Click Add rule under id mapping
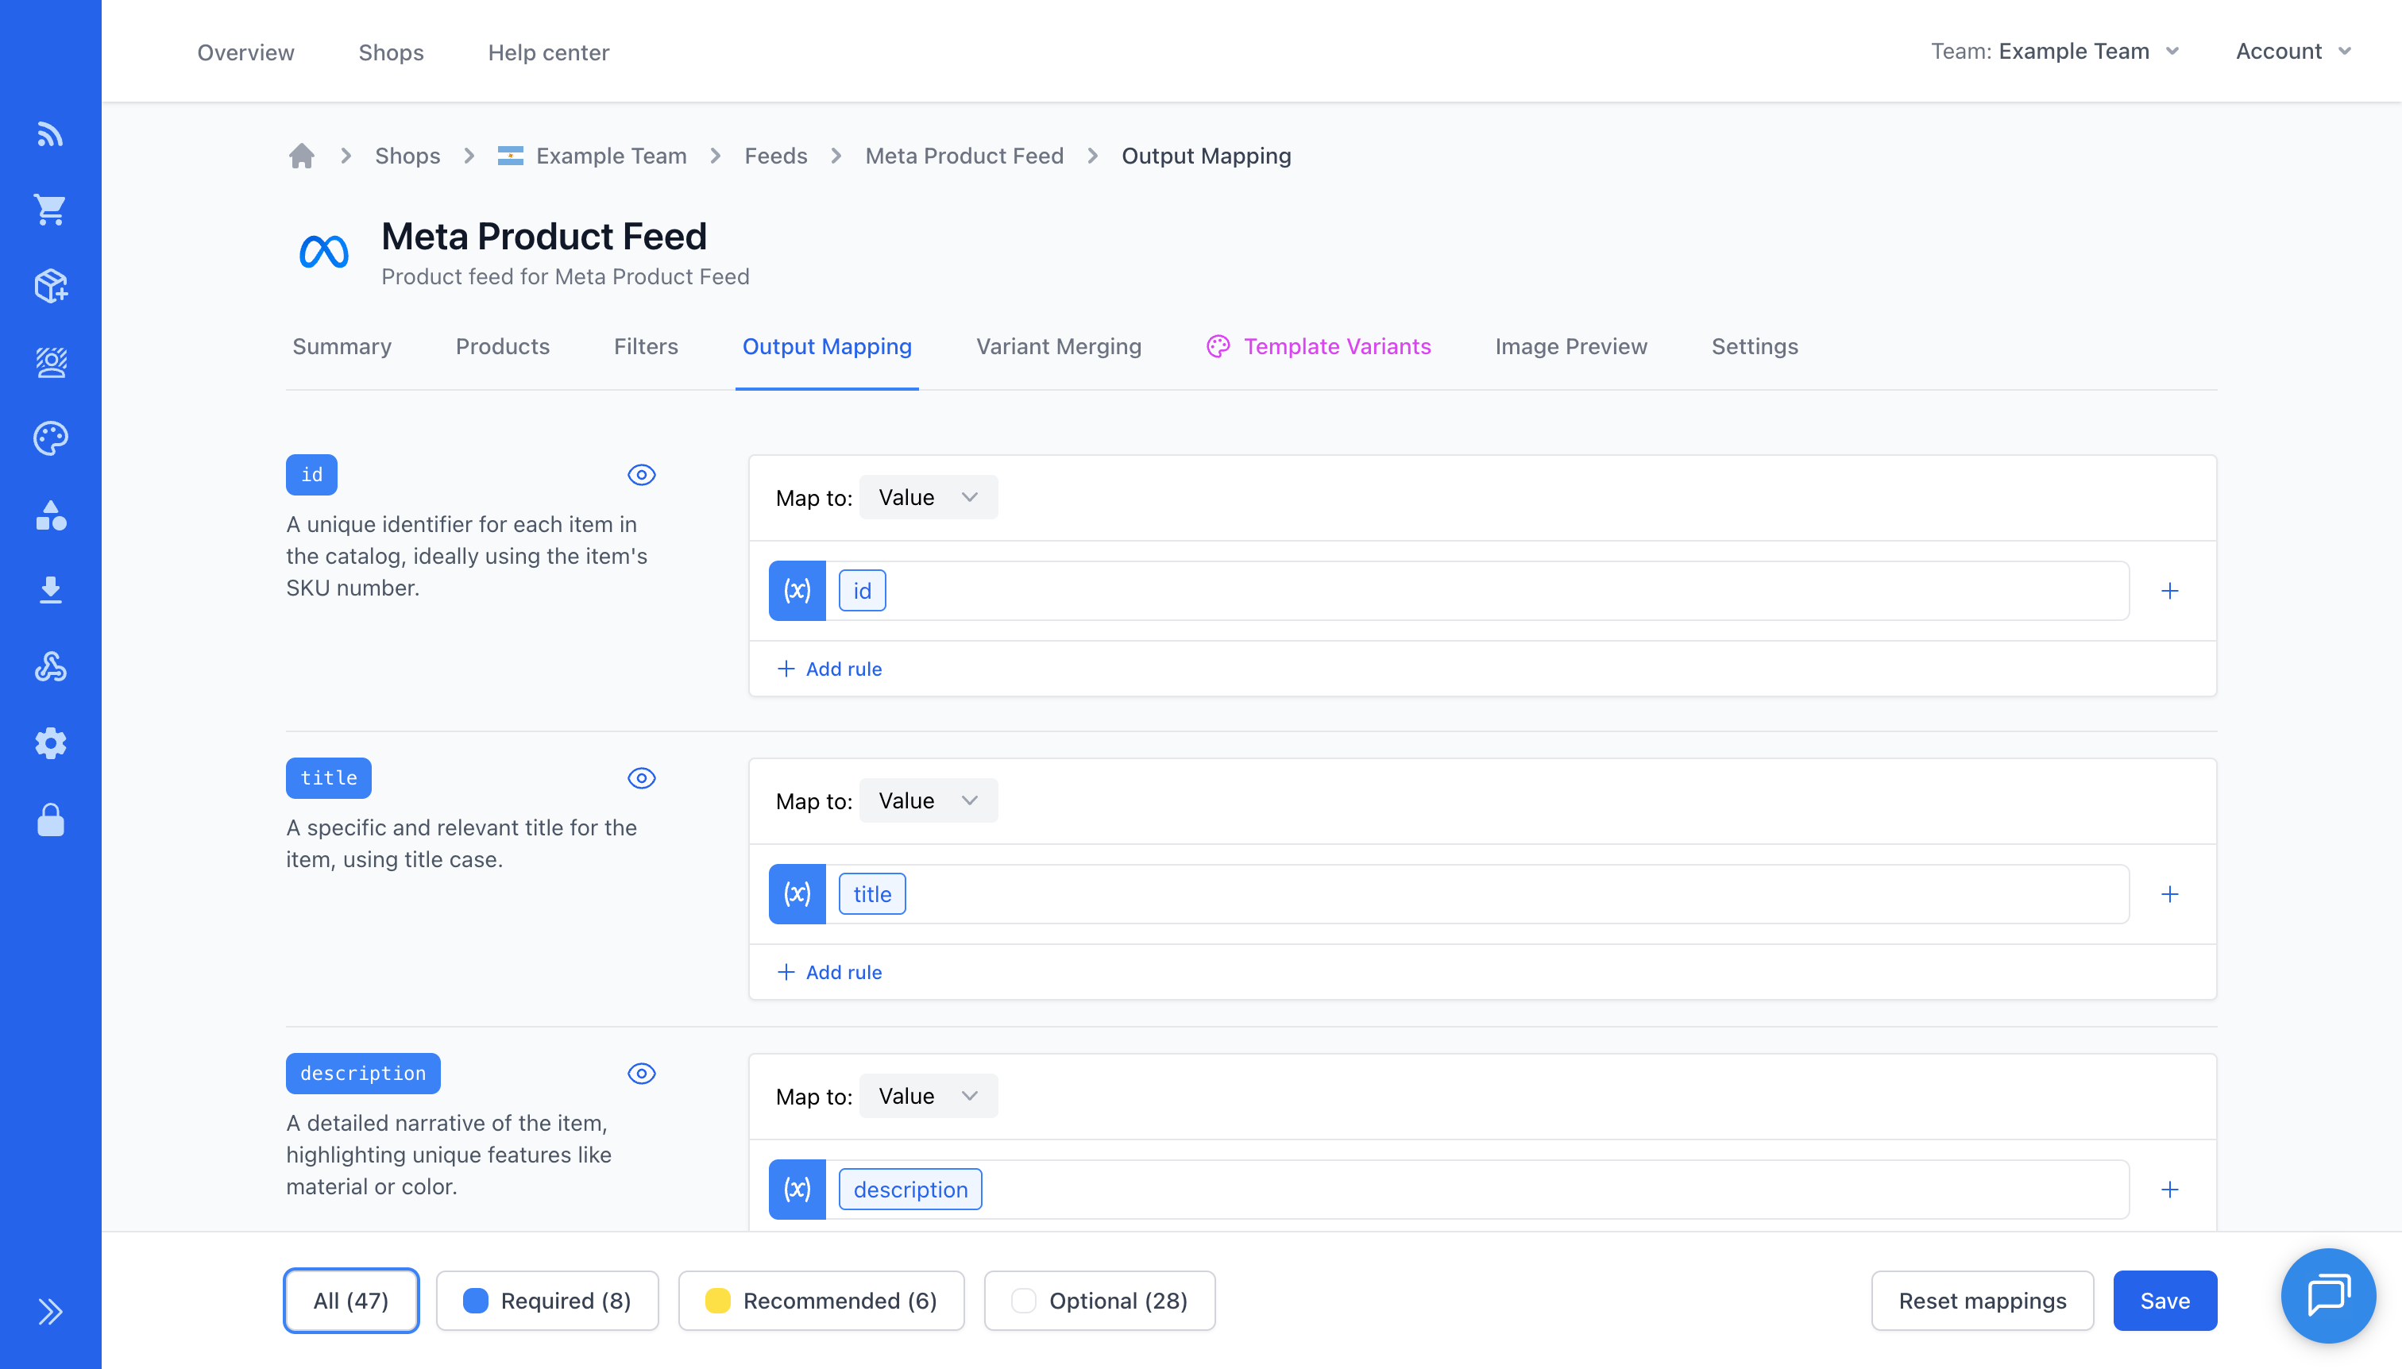 [829, 669]
